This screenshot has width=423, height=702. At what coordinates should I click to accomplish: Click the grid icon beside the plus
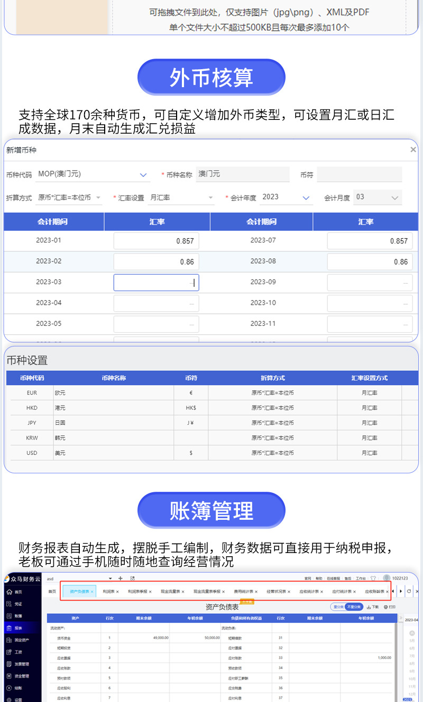coord(132,578)
